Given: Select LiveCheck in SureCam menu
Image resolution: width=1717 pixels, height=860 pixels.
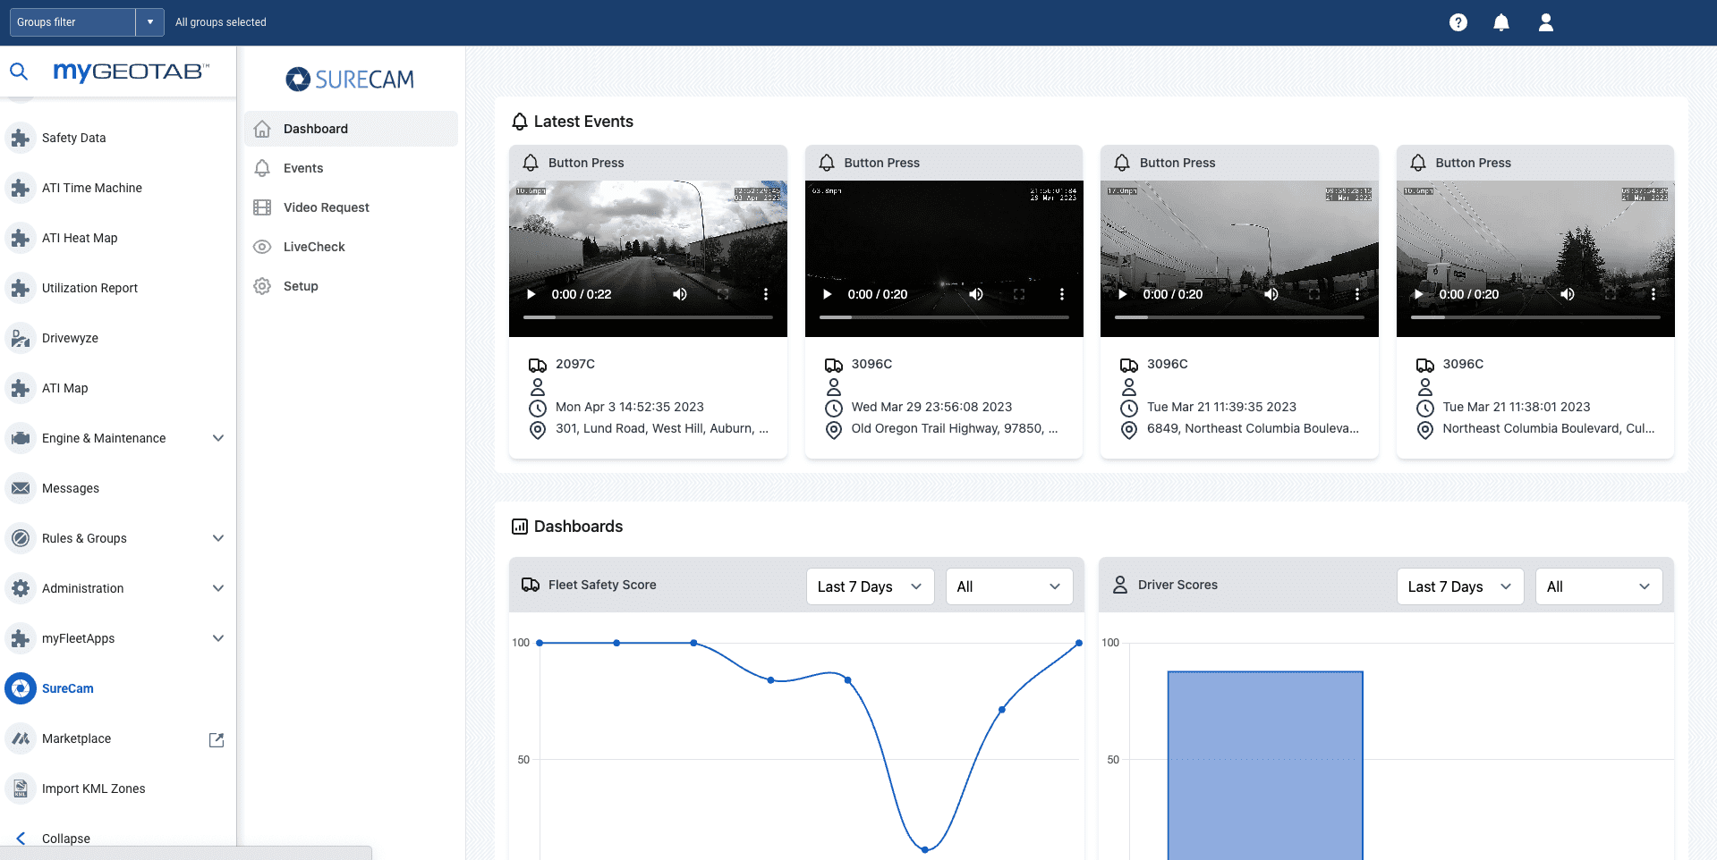Looking at the screenshot, I should tap(314, 247).
